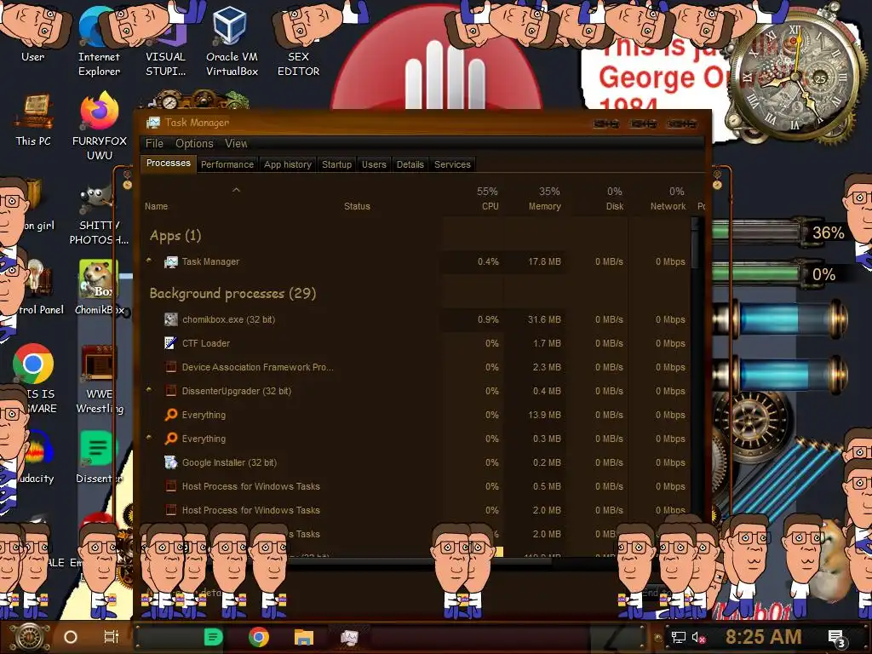872x654 pixels.
Task: Open the Options menu
Action: (x=194, y=143)
